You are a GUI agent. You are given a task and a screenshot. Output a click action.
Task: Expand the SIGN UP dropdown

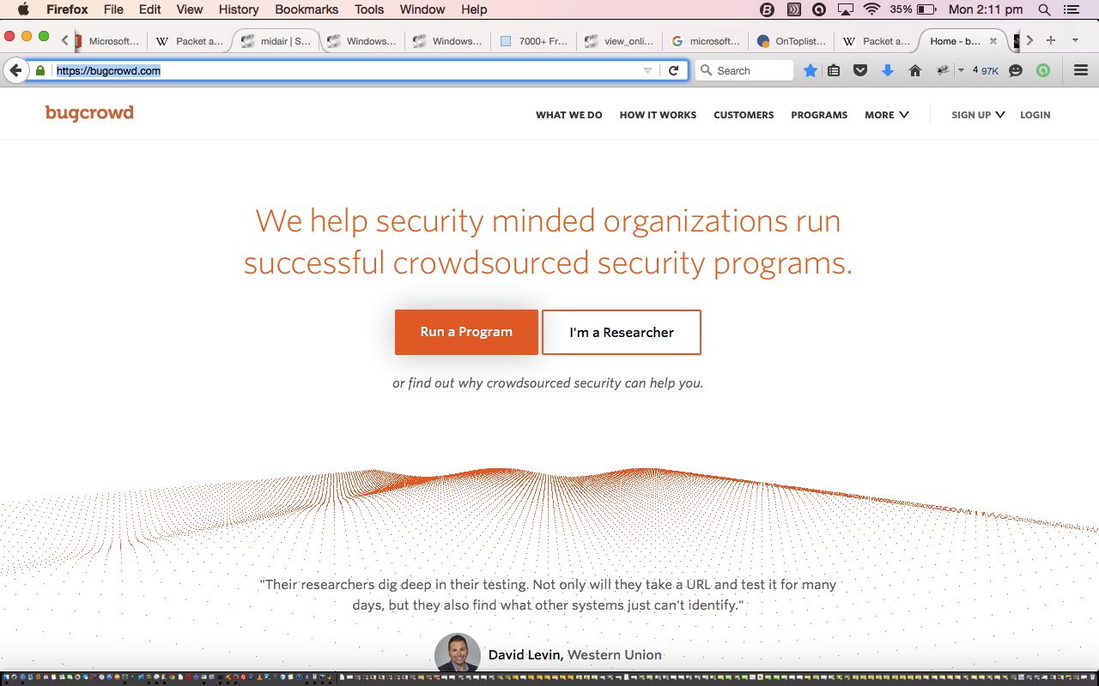pos(978,115)
